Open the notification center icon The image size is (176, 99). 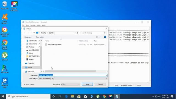pyautogui.click(x=172, y=97)
